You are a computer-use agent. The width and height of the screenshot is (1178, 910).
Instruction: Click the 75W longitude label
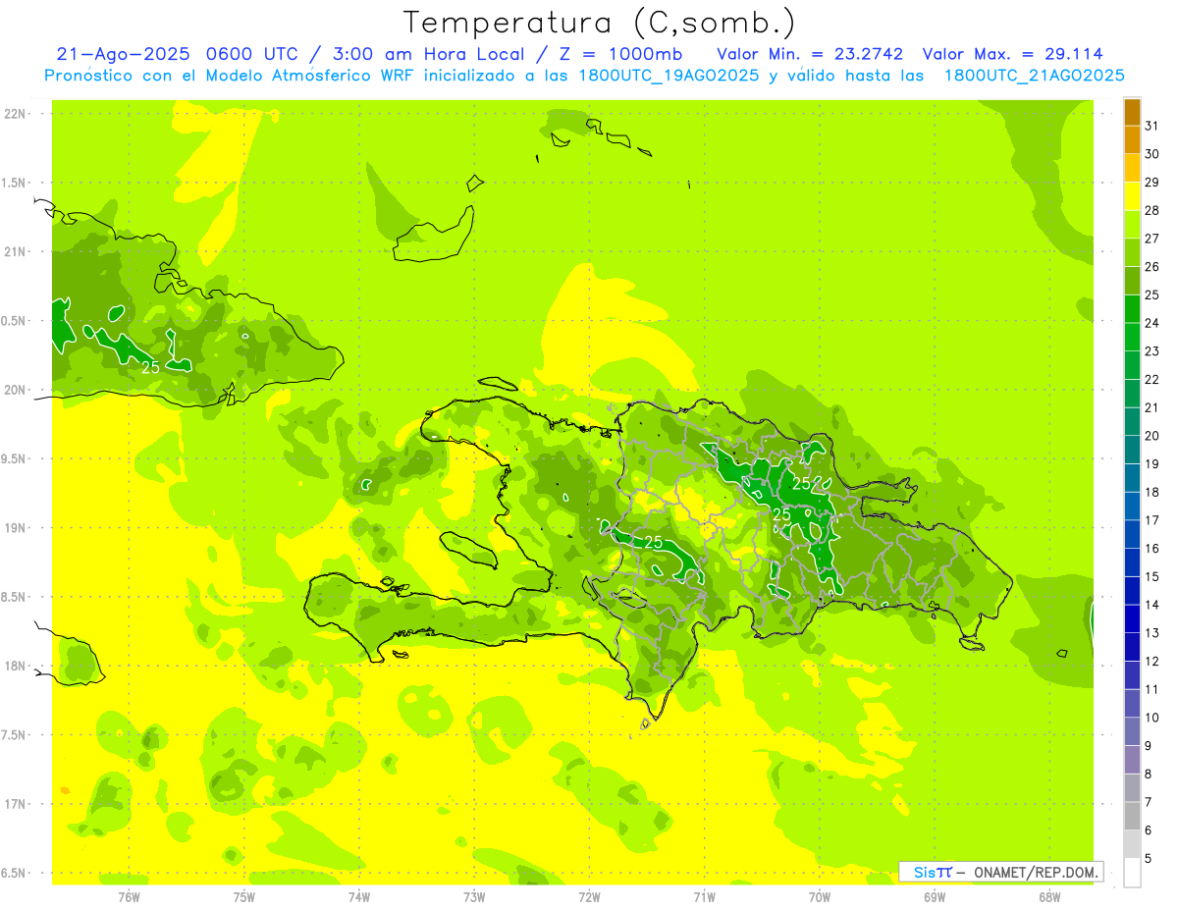click(x=243, y=896)
